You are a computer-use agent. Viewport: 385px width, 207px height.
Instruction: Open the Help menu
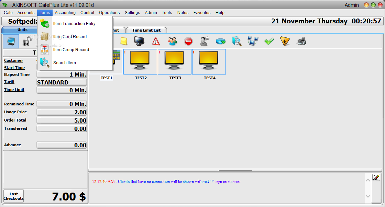pos(220,12)
